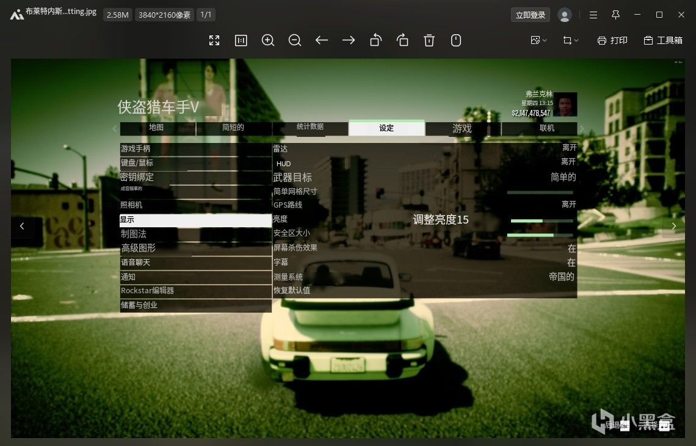Click the 立即登录 login button
The image size is (696, 446).
[531, 15]
